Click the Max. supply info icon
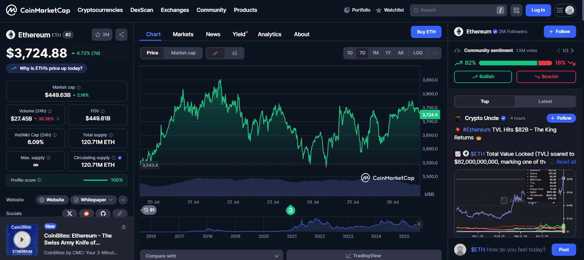This screenshot has height=260, width=584. pyautogui.click(x=49, y=158)
